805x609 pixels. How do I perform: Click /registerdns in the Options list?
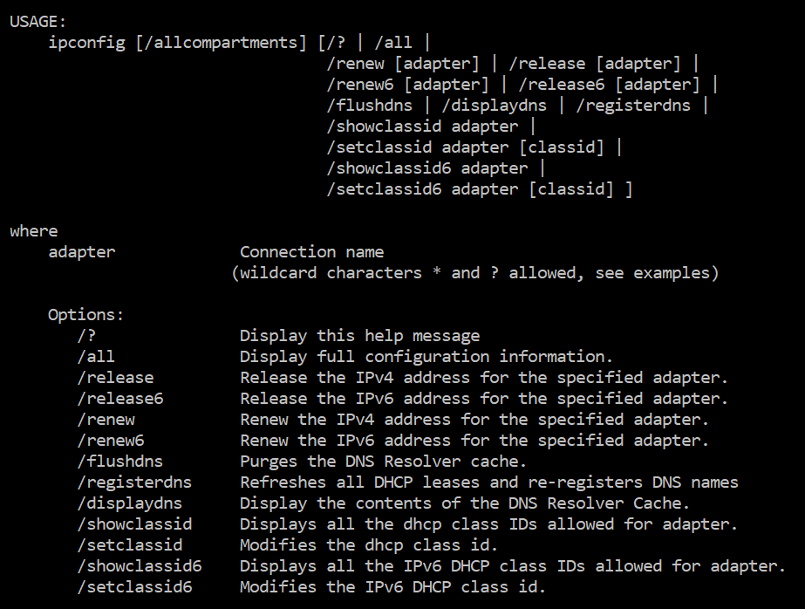pyautogui.click(x=133, y=482)
